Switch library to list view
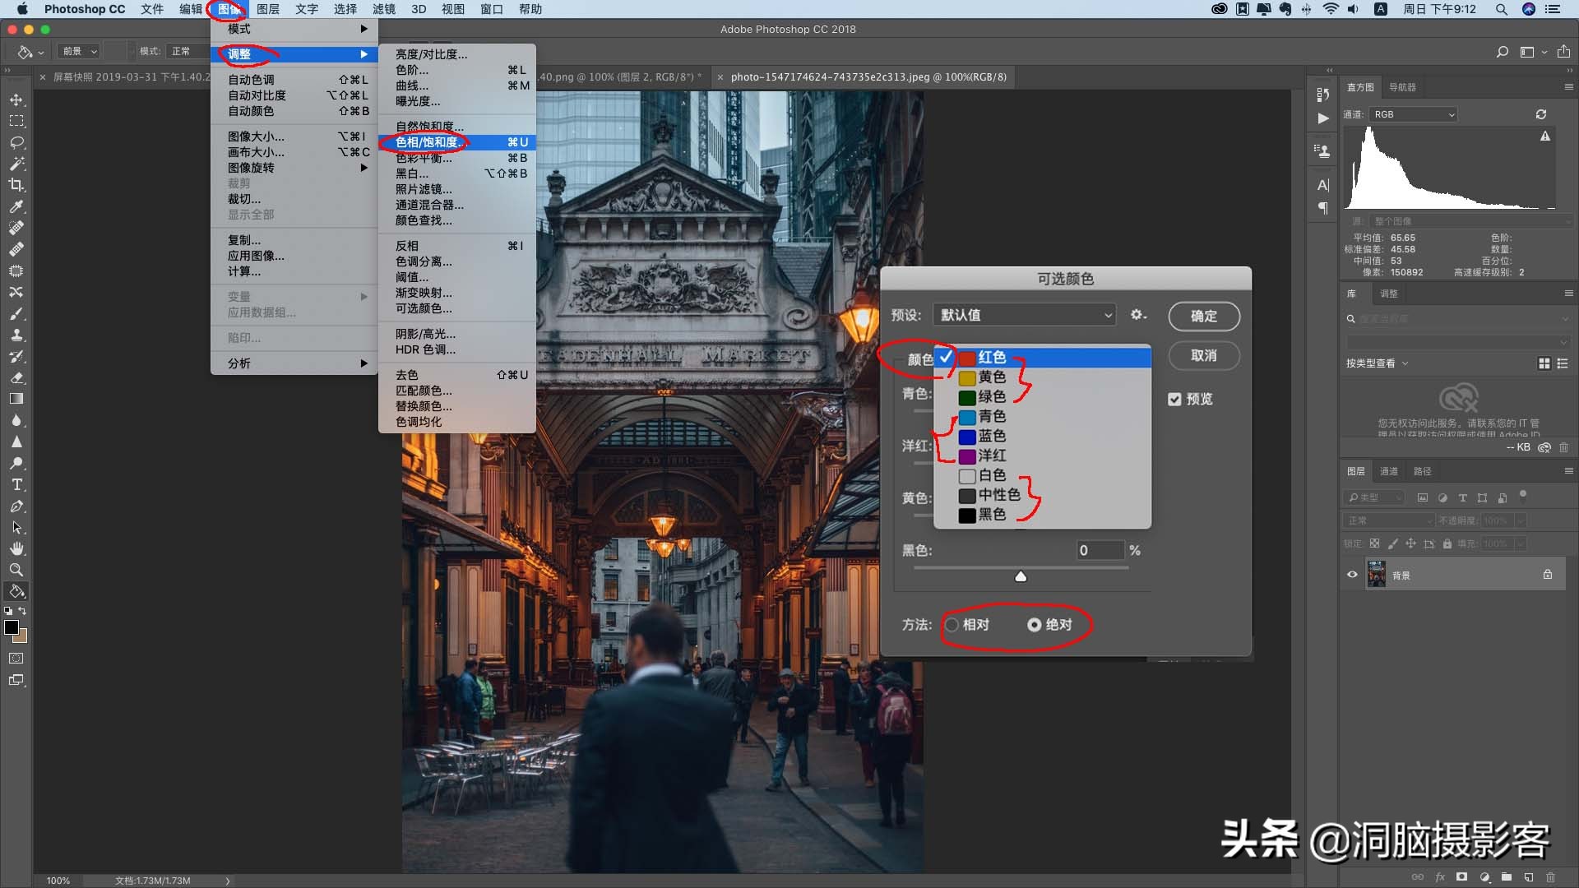 [x=1563, y=363]
